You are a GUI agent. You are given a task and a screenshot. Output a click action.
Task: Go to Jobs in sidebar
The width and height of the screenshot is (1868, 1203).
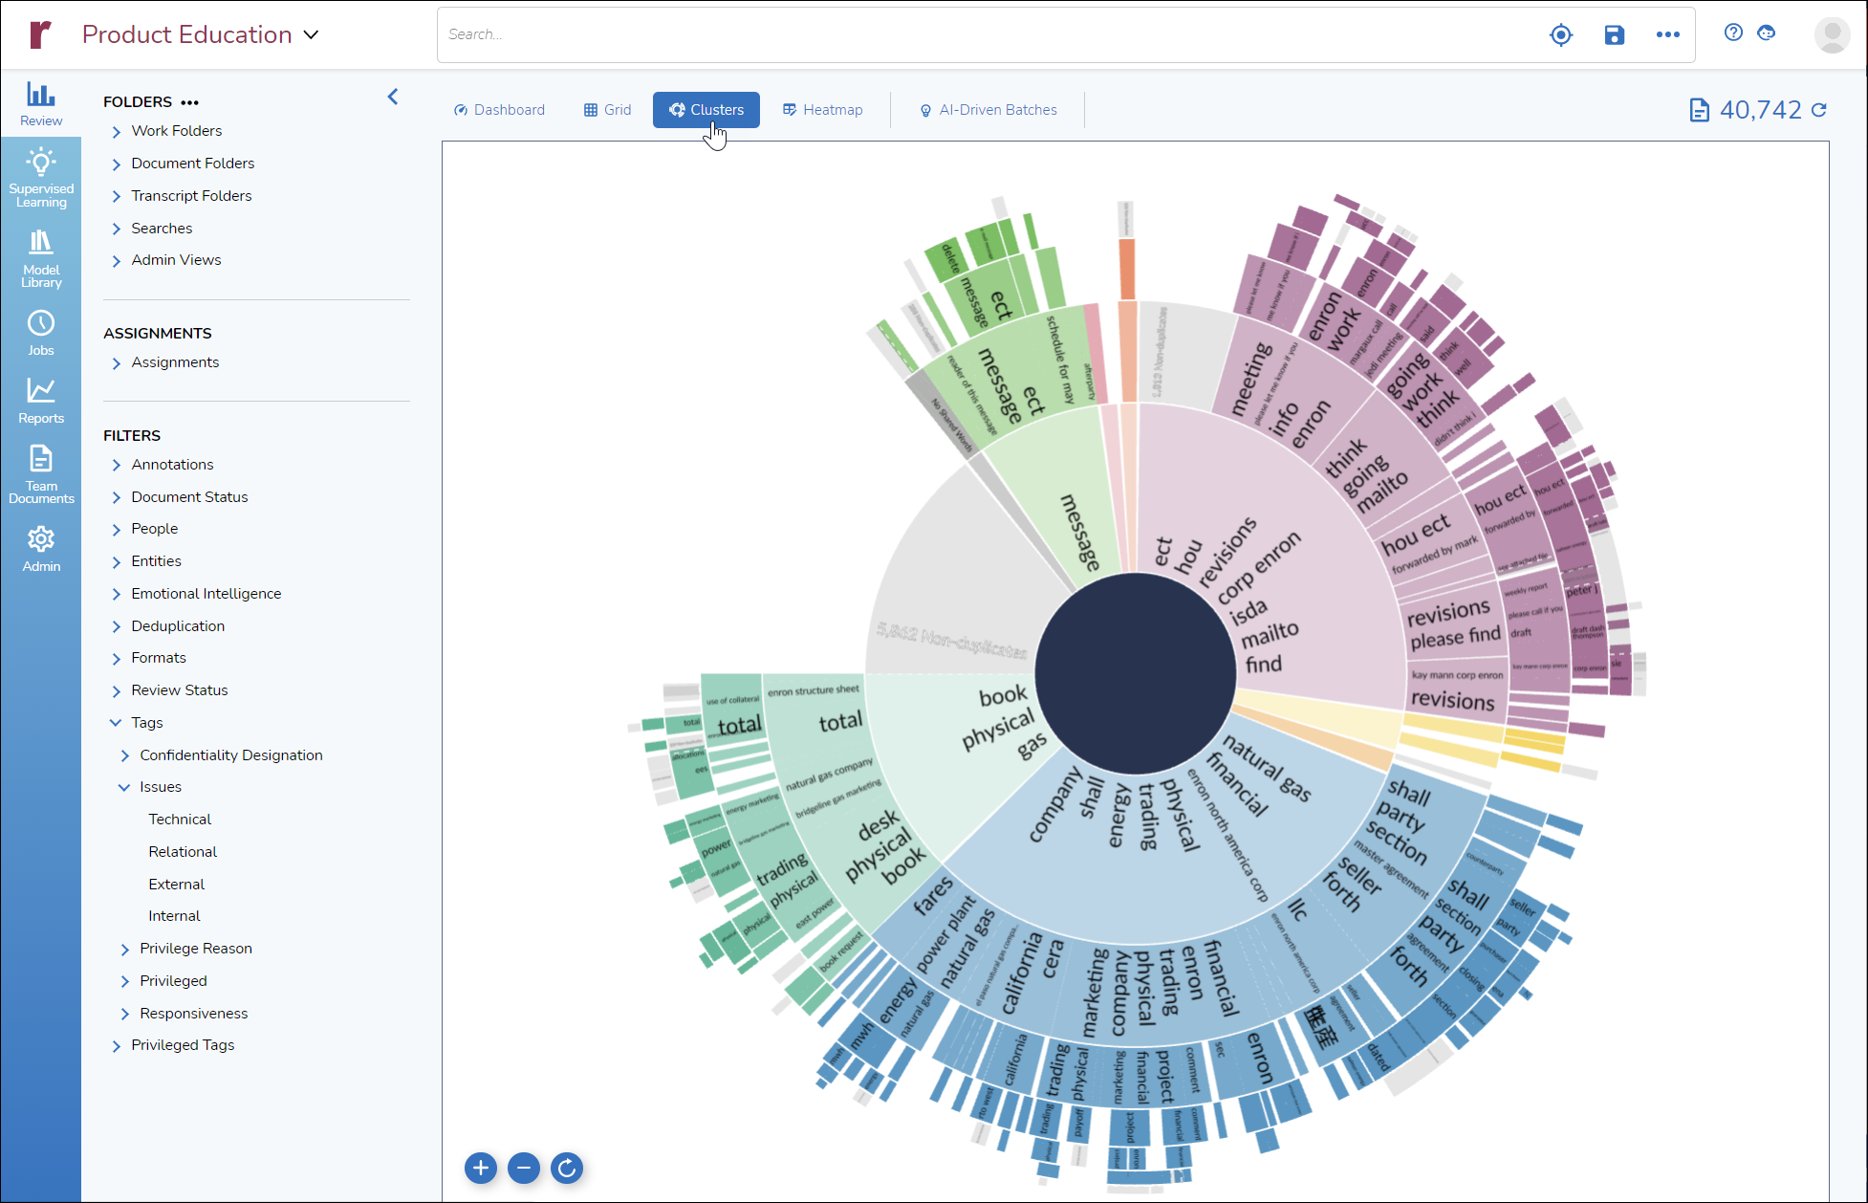click(x=41, y=332)
